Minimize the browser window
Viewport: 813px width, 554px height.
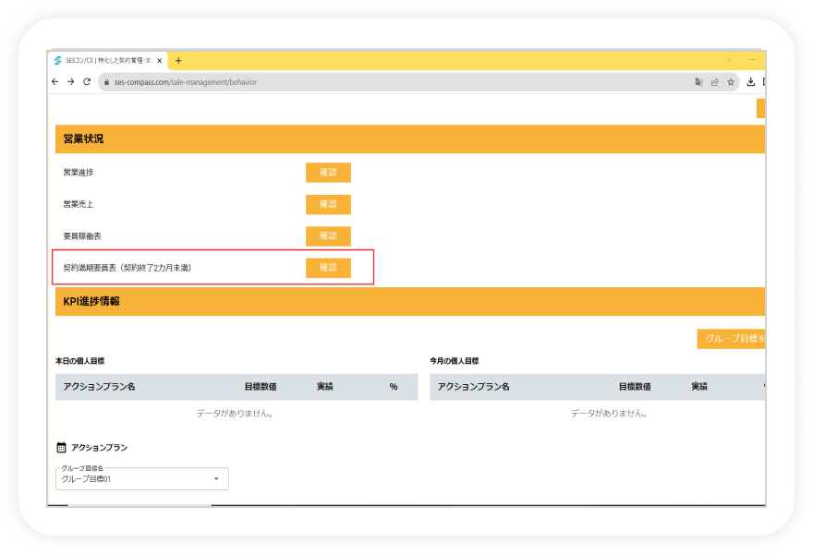click(752, 60)
